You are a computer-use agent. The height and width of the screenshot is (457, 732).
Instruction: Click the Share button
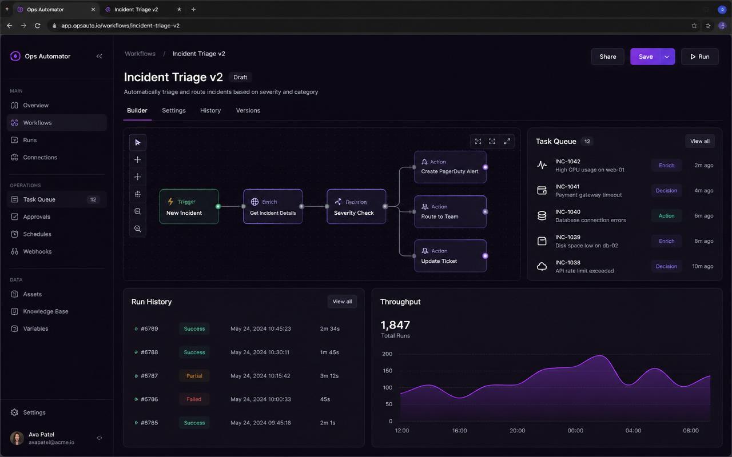coord(608,57)
